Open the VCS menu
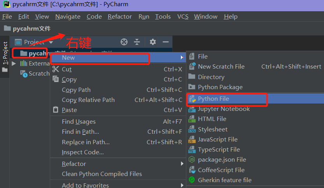 (183, 16)
